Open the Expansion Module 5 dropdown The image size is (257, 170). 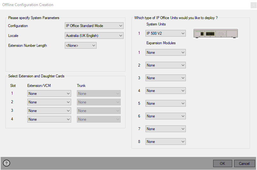pos(166,103)
